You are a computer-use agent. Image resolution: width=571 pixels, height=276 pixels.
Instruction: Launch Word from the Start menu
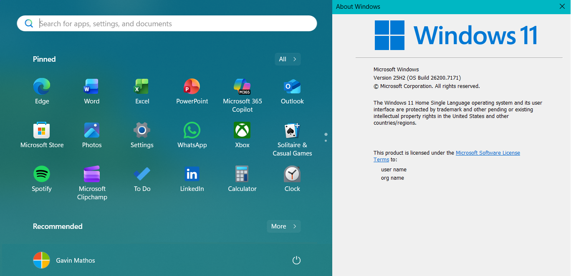[92, 88]
